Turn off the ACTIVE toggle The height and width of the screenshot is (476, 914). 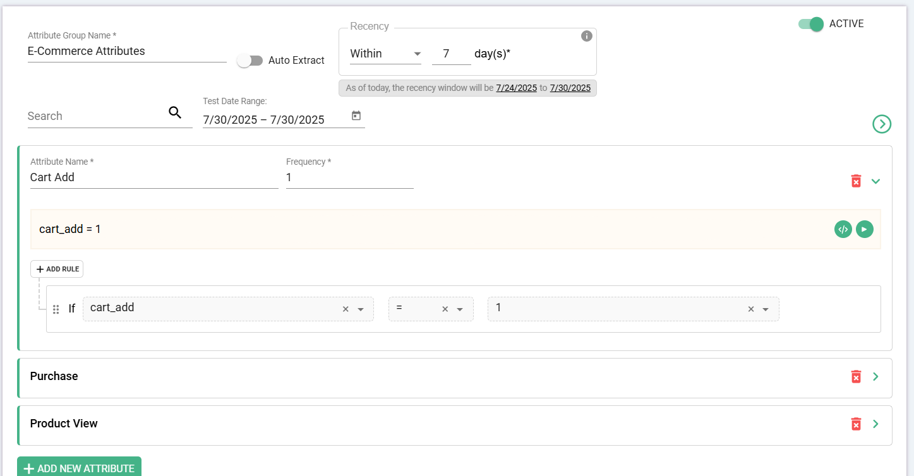tap(811, 24)
